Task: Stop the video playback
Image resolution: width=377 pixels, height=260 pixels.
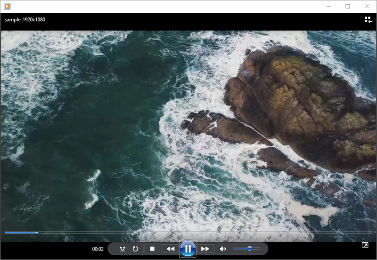Action: 152,249
